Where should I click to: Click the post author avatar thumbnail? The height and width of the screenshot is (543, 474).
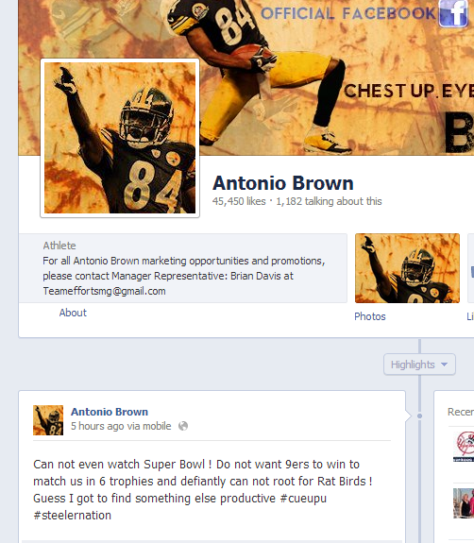click(48, 420)
